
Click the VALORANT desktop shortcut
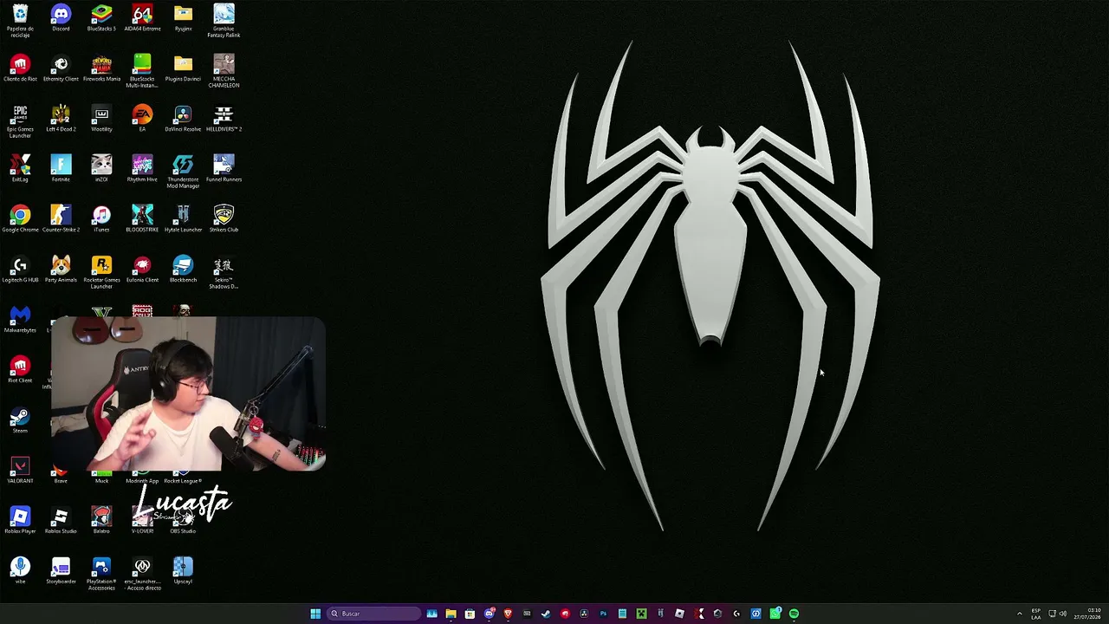coord(20,471)
